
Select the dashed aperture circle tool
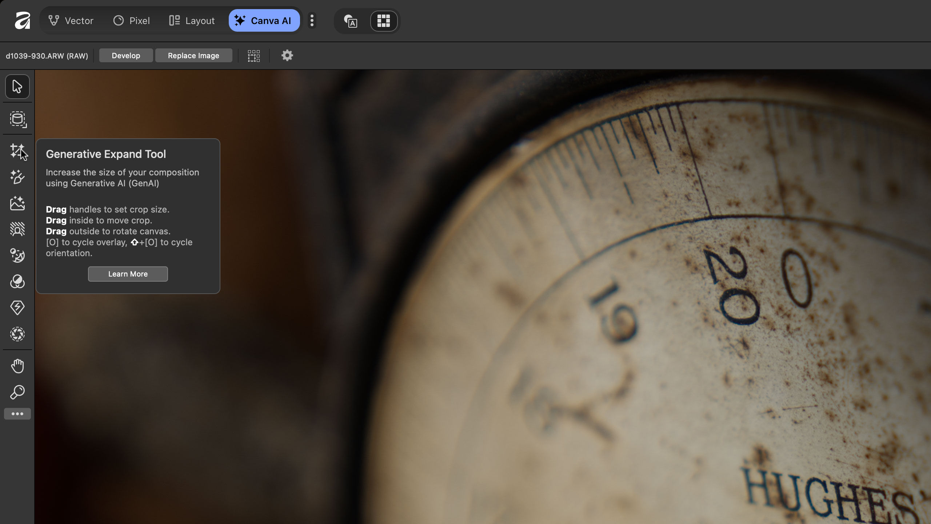pos(17,334)
